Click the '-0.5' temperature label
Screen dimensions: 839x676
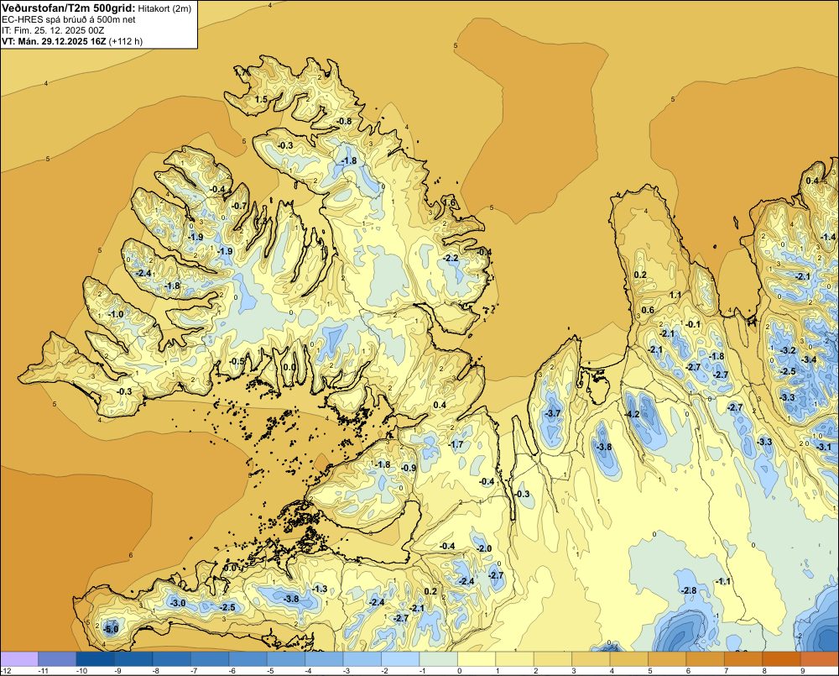pyautogui.click(x=237, y=362)
